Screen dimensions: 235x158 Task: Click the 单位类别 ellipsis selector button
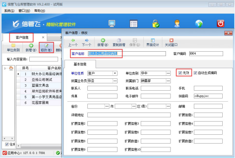click(168, 73)
